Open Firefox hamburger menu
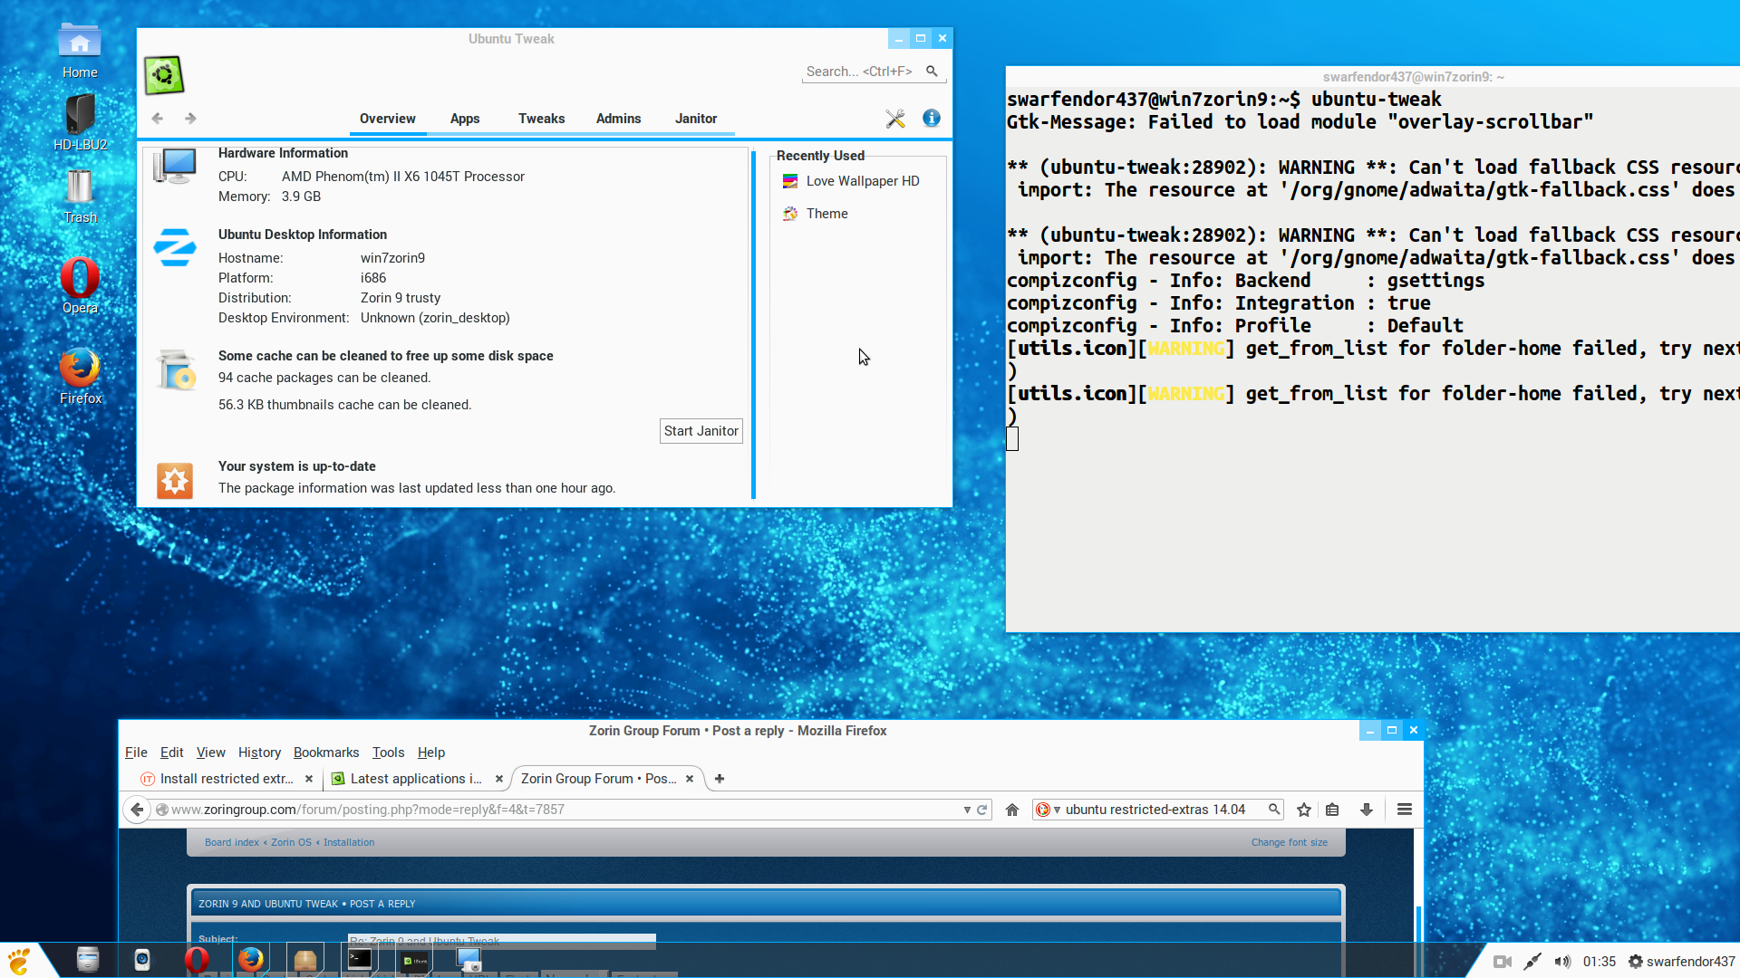Viewport: 1740px width, 978px height. tap(1404, 810)
